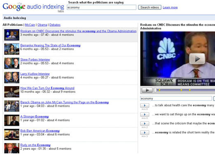Viewport: 215px width, 155px height.
Task: Open Rudy on the Economy video thumbnail
Action: (x=12, y=148)
